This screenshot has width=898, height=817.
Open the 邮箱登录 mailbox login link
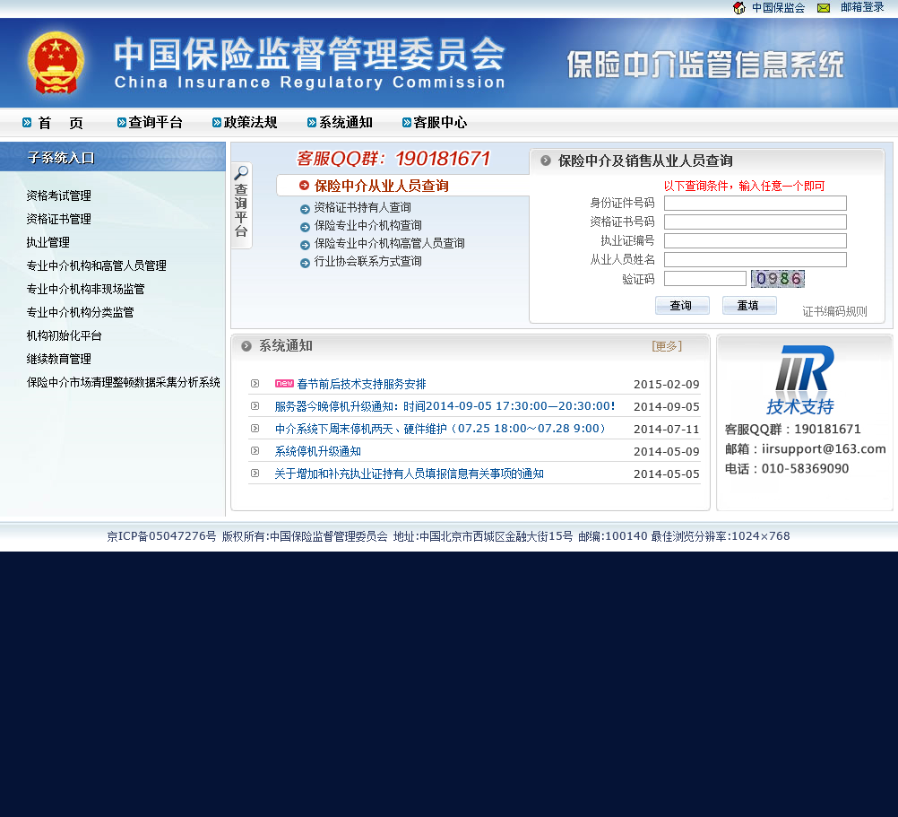[862, 7]
